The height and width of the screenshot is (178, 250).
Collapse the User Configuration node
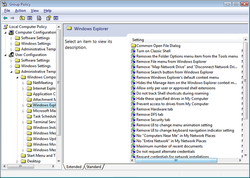[x=5, y=55]
